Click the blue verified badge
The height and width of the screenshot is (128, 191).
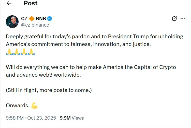click(x=50, y=19)
